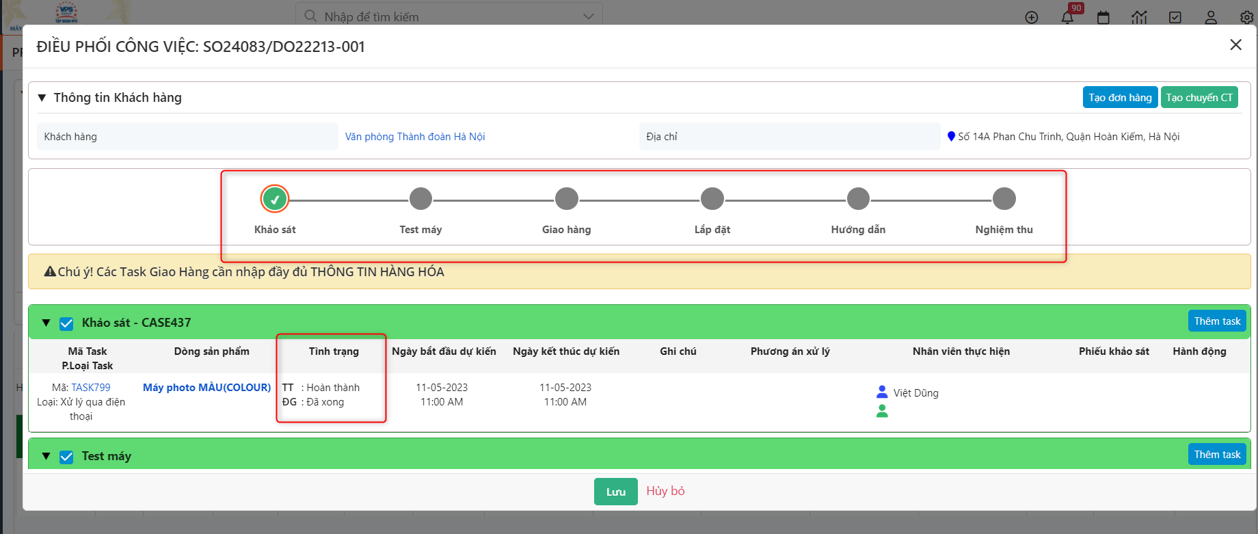Viewport: 1258px width, 534px height.
Task: Click the Phương án xử lý header
Action: pos(790,351)
